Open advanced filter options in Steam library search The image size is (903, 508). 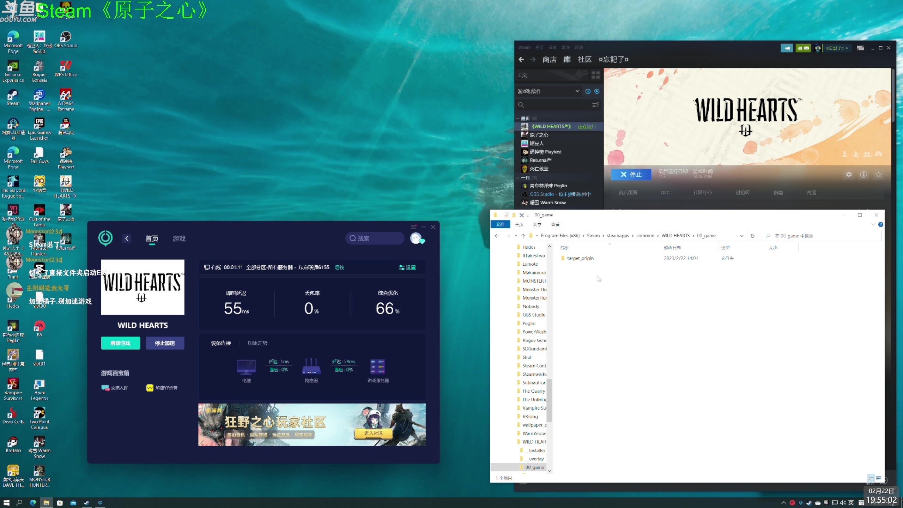[x=595, y=105]
